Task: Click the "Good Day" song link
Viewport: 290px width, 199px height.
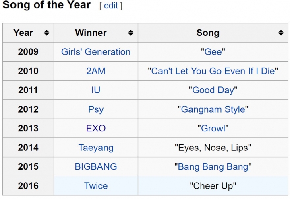Action: (213, 90)
